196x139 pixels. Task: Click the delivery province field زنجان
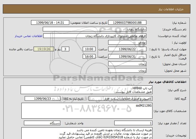point(127,64)
